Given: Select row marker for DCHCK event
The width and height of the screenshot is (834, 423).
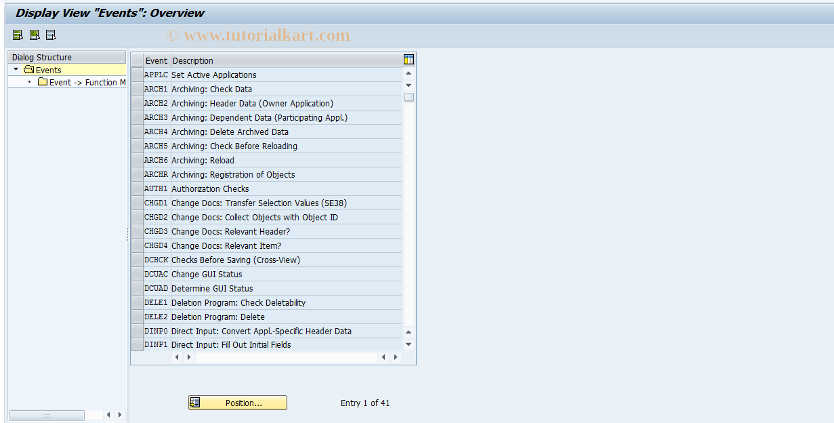Looking at the screenshot, I should click(x=138, y=260).
